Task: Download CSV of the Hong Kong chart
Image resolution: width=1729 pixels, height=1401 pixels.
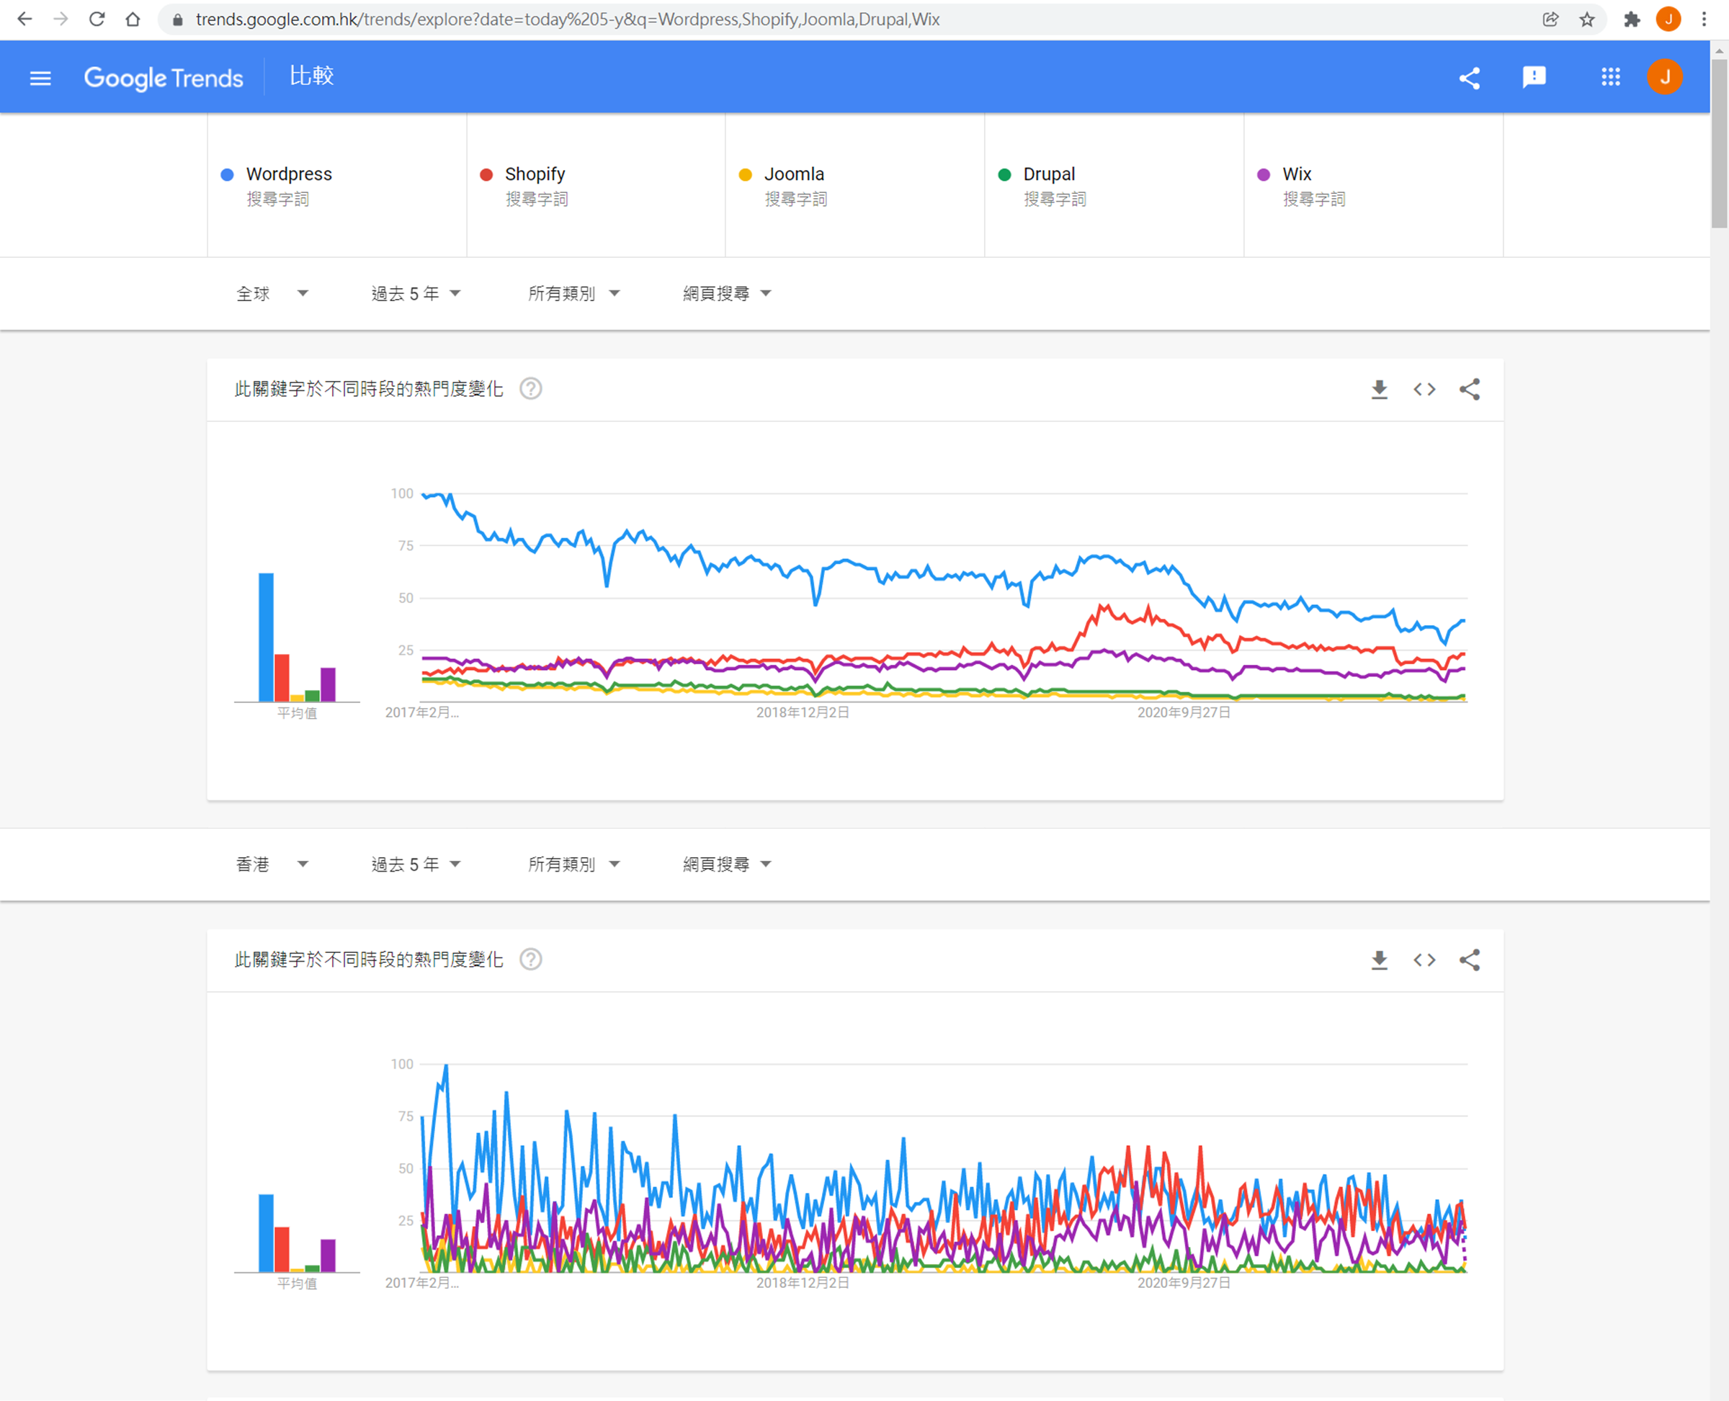Action: click(1380, 960)
